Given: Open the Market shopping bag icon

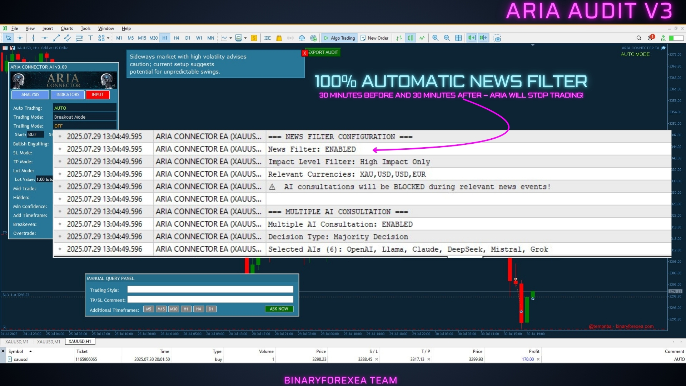Looking at the screenshot, I should click(279, 38).
